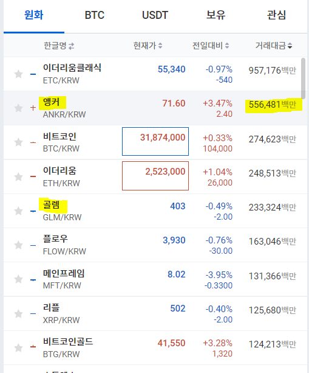
Task: Click the star icon next to 이더리움 ETH
Action: pos(18,176)
